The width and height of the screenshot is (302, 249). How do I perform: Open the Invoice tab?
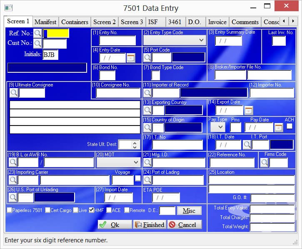click(217, 22)
